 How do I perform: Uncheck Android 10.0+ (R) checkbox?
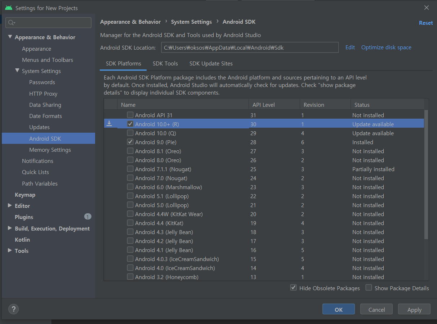[130, 124]
